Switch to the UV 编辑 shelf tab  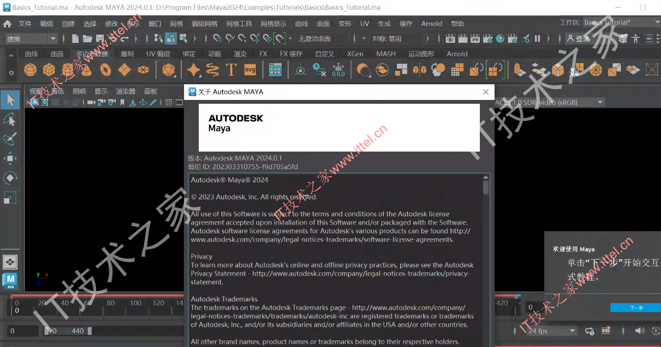[158, 54]
